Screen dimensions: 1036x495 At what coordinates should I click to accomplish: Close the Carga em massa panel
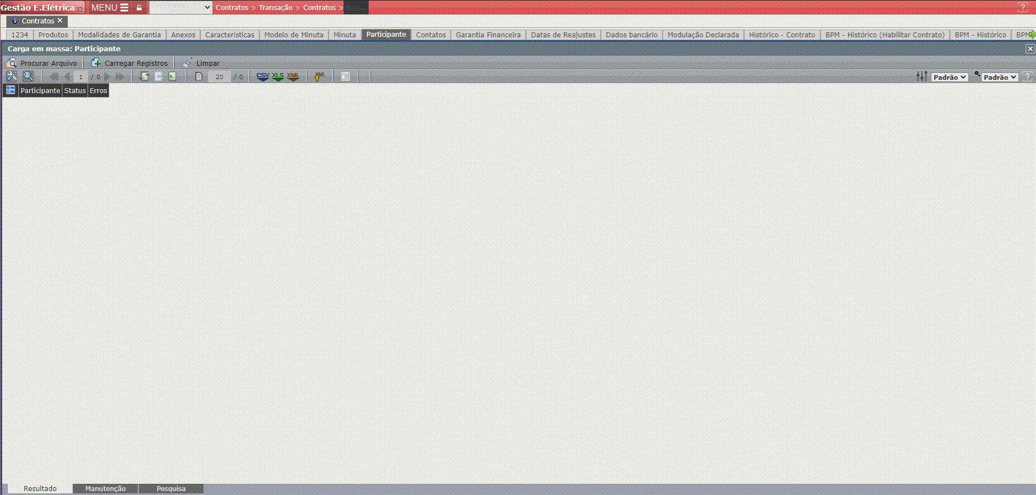(x=1030, y=49)
